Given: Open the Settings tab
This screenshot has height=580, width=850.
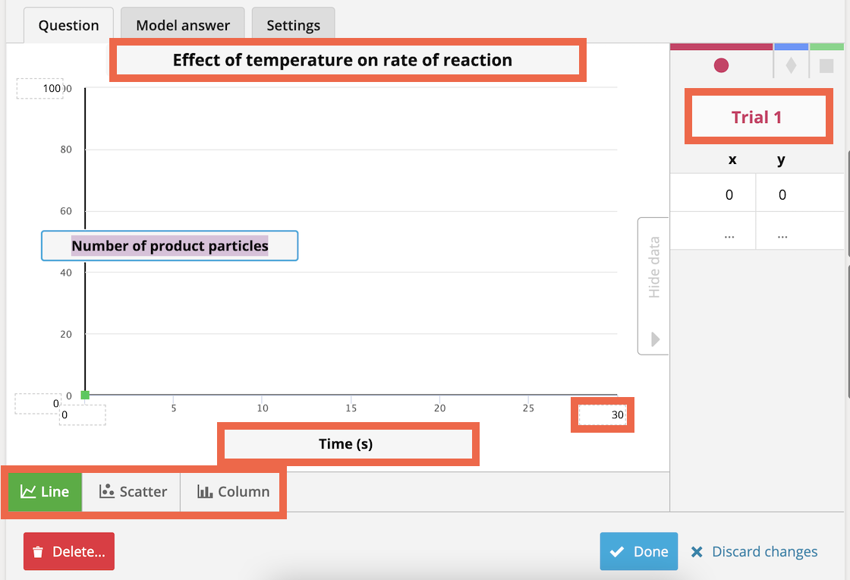Looking at the screenshot, I should click(x=293, y=24).
